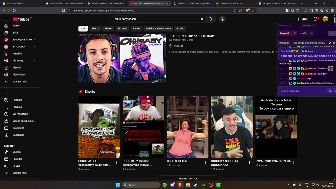Focus the Windows taskbar Buscar box
The width and height of the screenshot is (336, 189).
click(x=142, y=185)
